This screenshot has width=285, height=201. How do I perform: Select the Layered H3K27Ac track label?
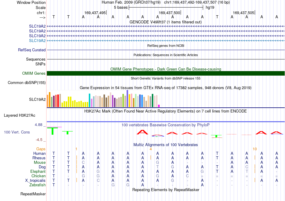pyautogui.click(x=19, y=115)
